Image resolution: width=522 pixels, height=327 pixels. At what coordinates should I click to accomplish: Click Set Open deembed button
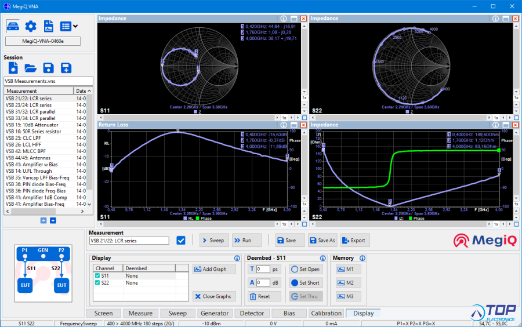pyautogui.click(x=306, y=269)
